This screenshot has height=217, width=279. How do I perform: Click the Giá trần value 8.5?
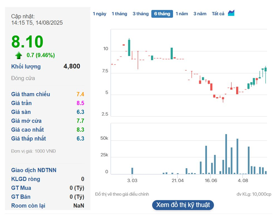(x=80, y=103)
